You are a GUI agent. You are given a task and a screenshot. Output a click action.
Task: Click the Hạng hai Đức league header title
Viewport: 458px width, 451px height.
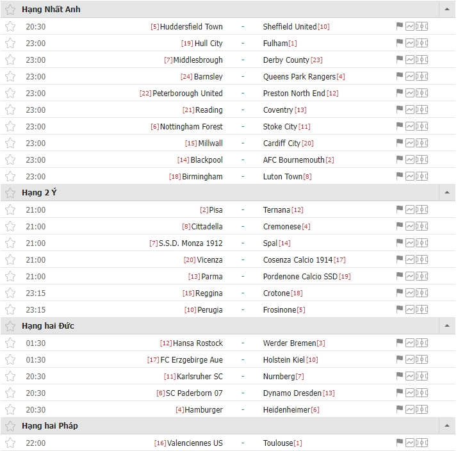point(48,326)
